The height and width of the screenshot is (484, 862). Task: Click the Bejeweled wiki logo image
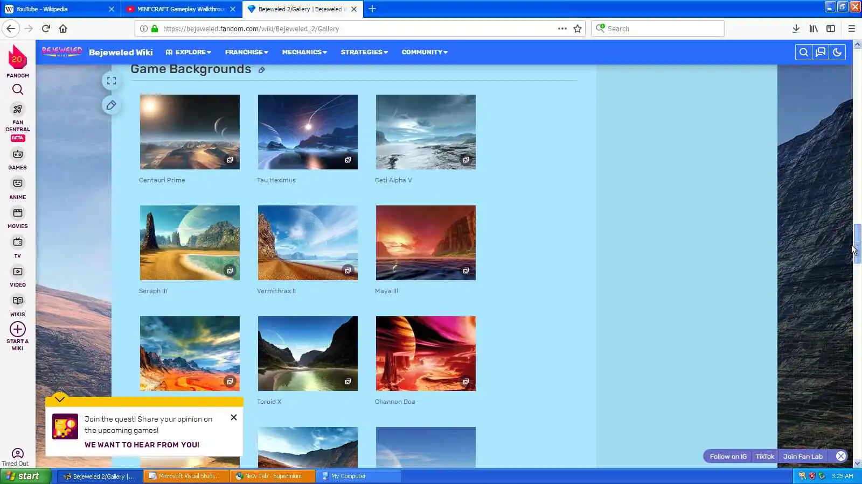(x=62, y=52)
